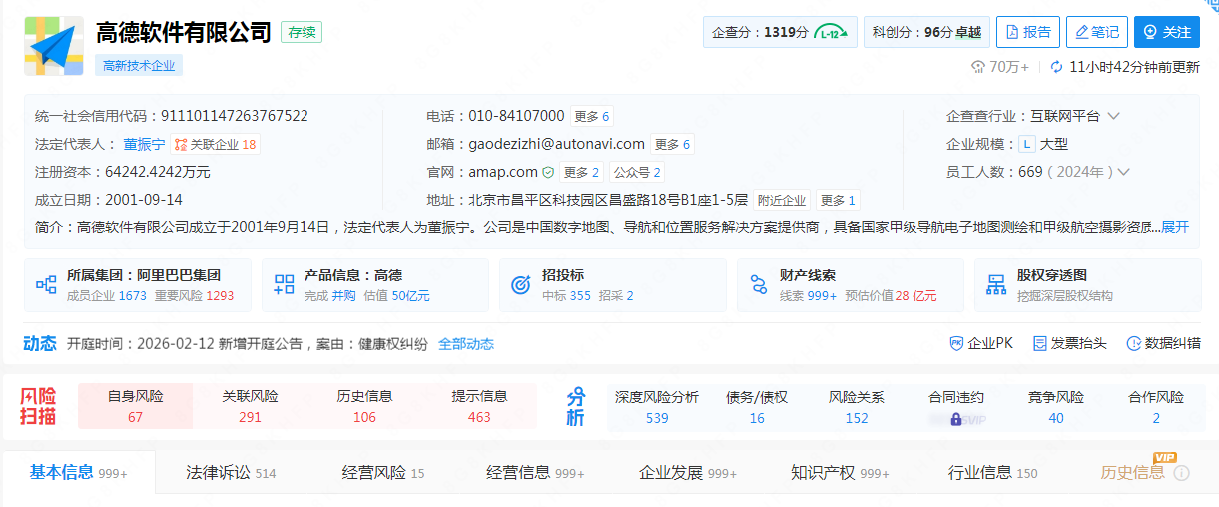Image resolution: width=1219 pixels, height=507 pixels.
Task: Click the 报告 report button
Action: click(x=1028, y=32)
